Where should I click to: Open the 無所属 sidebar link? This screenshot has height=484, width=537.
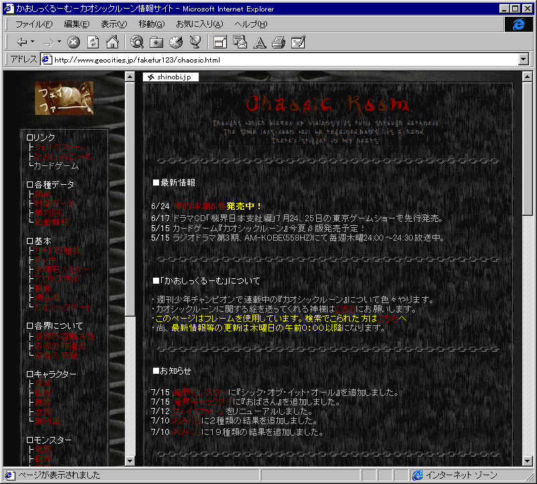pyautogui.click(x=47, y=421)
